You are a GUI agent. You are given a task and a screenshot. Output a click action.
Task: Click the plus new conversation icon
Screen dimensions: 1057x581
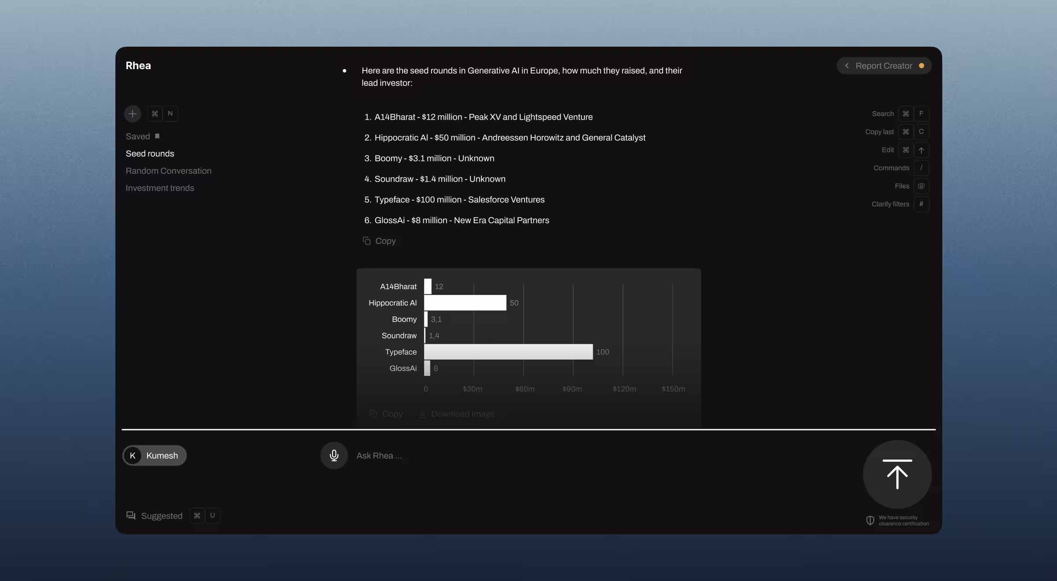[x=133, y=114]
